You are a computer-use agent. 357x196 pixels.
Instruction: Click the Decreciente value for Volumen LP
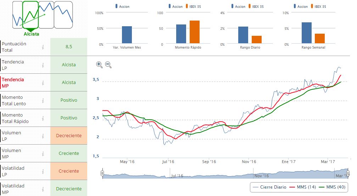click(x=69, y=136)
